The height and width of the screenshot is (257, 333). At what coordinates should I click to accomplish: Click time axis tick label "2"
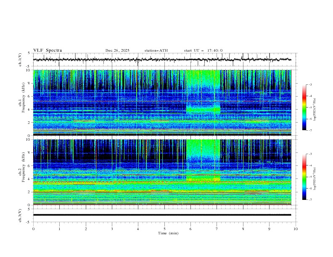(x=86, y=229)
